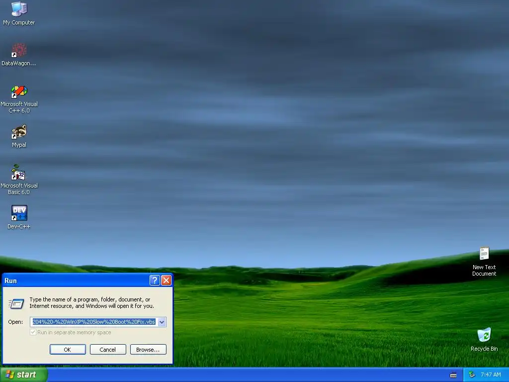Image resolution: width=509 pixels, height=382 pixels.
Task: Click the 'My Computer' label text
Action: click(19, 22)
